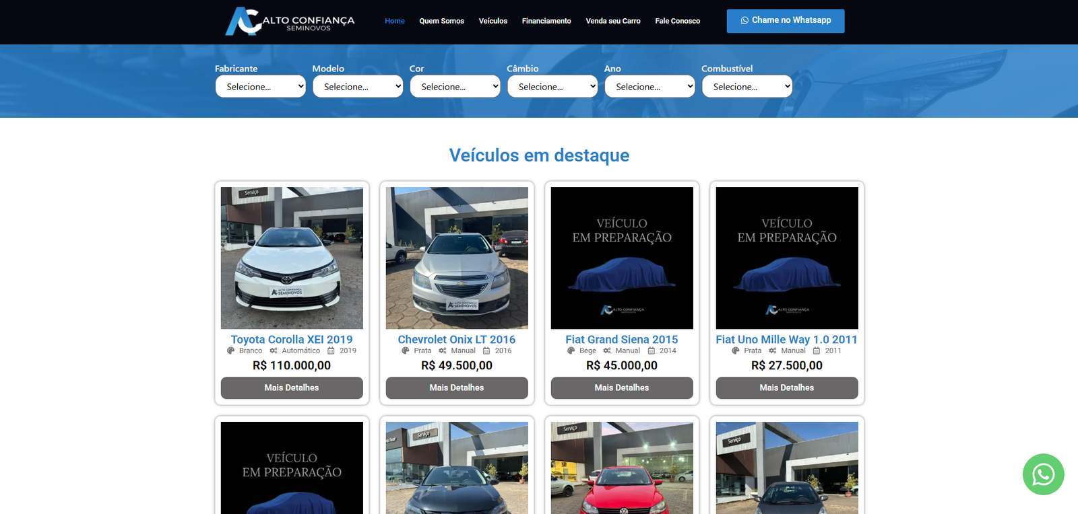Open the Fale Conosco page
This screenshot has height=514, width=1078.
[677, 21]
